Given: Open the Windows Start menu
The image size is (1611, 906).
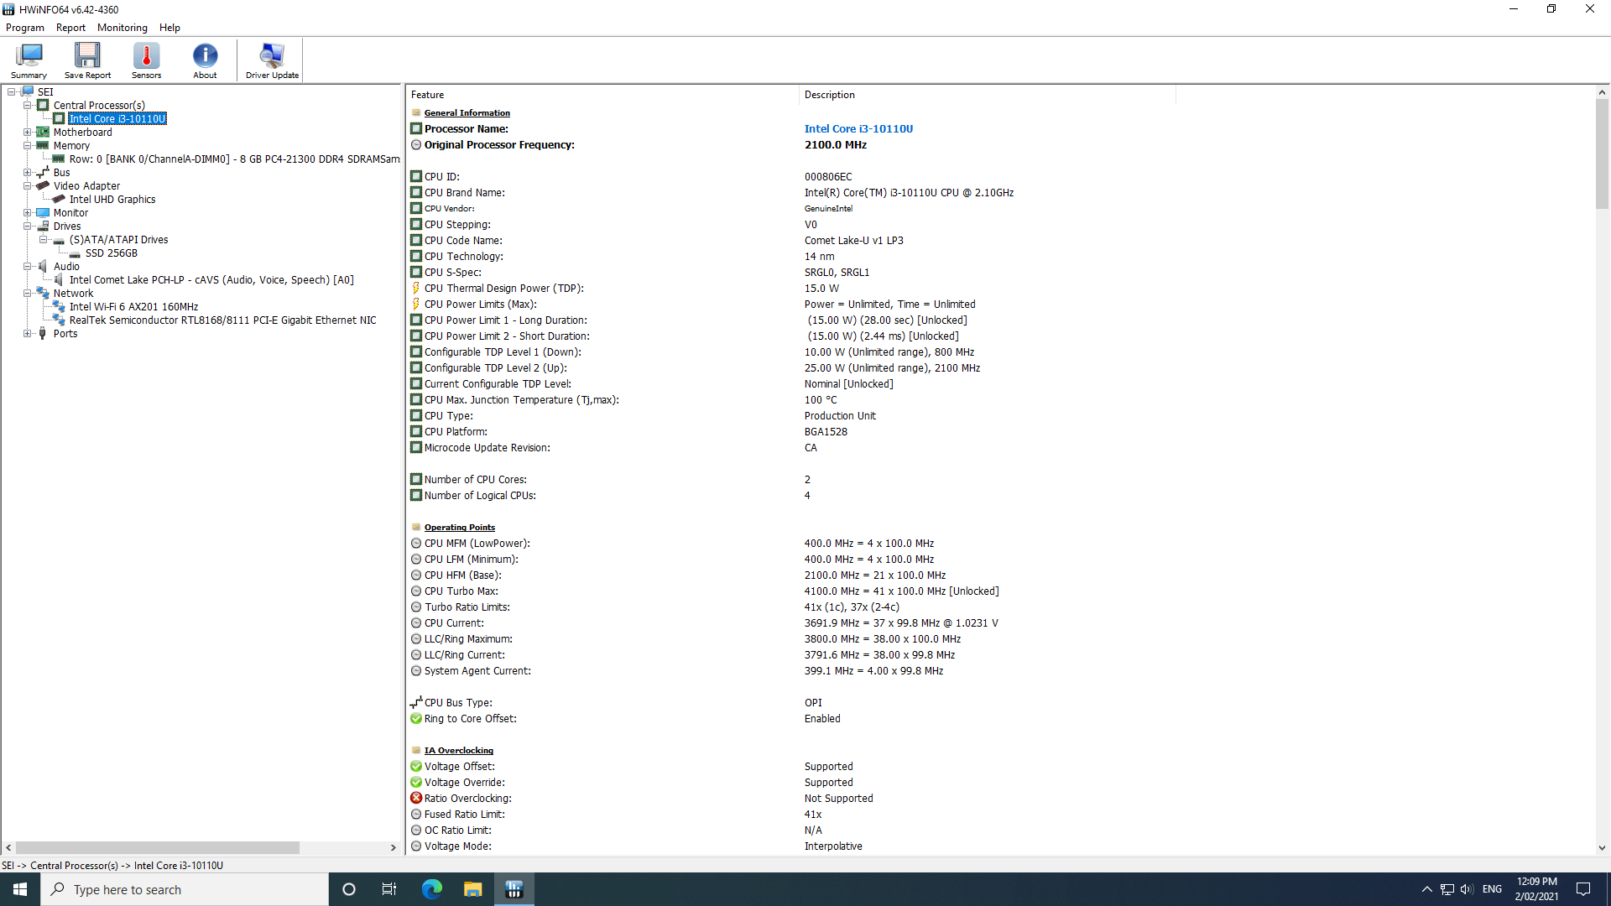Looking at the screenshot, I should tap(20, 889).
